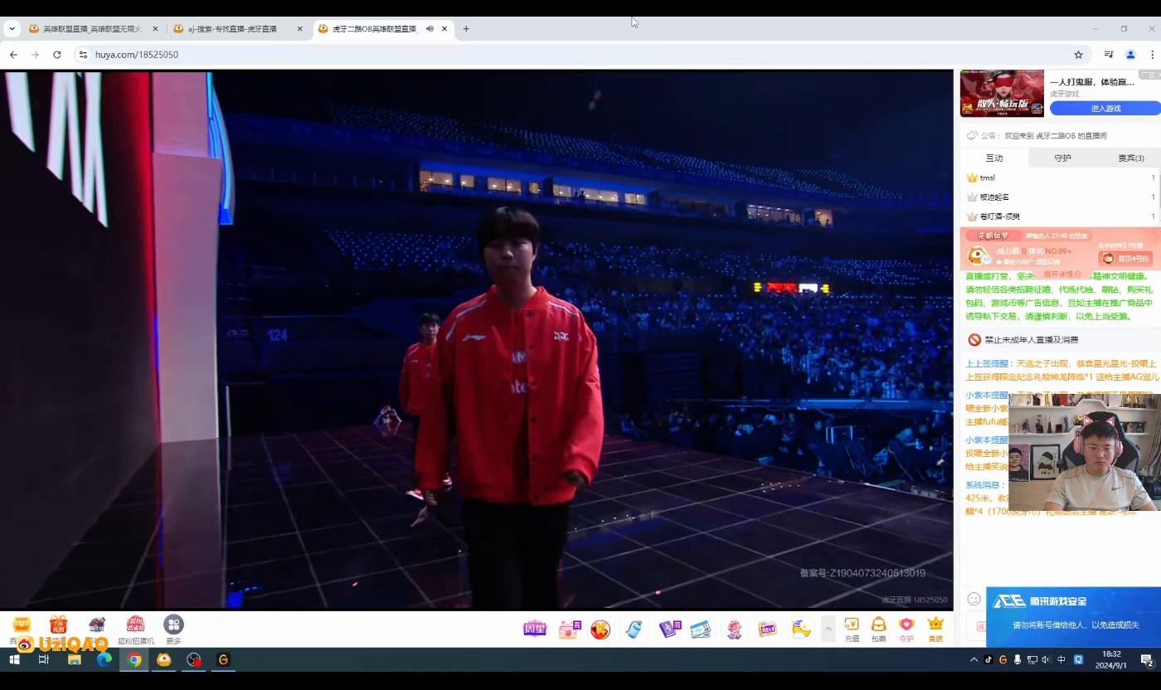Open Microsoft Edge from the taskbar
Viewport: 1161px width, 690px height.
pyautogui.click(x=104, y=660)
